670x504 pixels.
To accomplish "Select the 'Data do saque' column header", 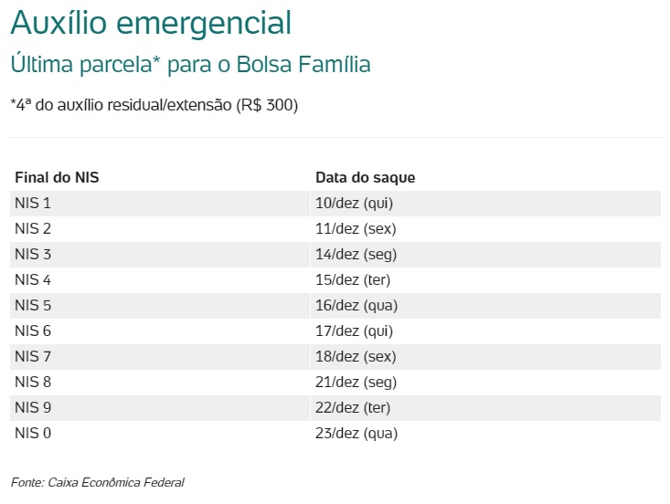I will pos(366,177).
